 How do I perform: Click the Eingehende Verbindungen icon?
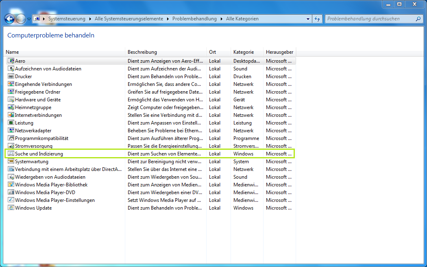pos(11,84)
